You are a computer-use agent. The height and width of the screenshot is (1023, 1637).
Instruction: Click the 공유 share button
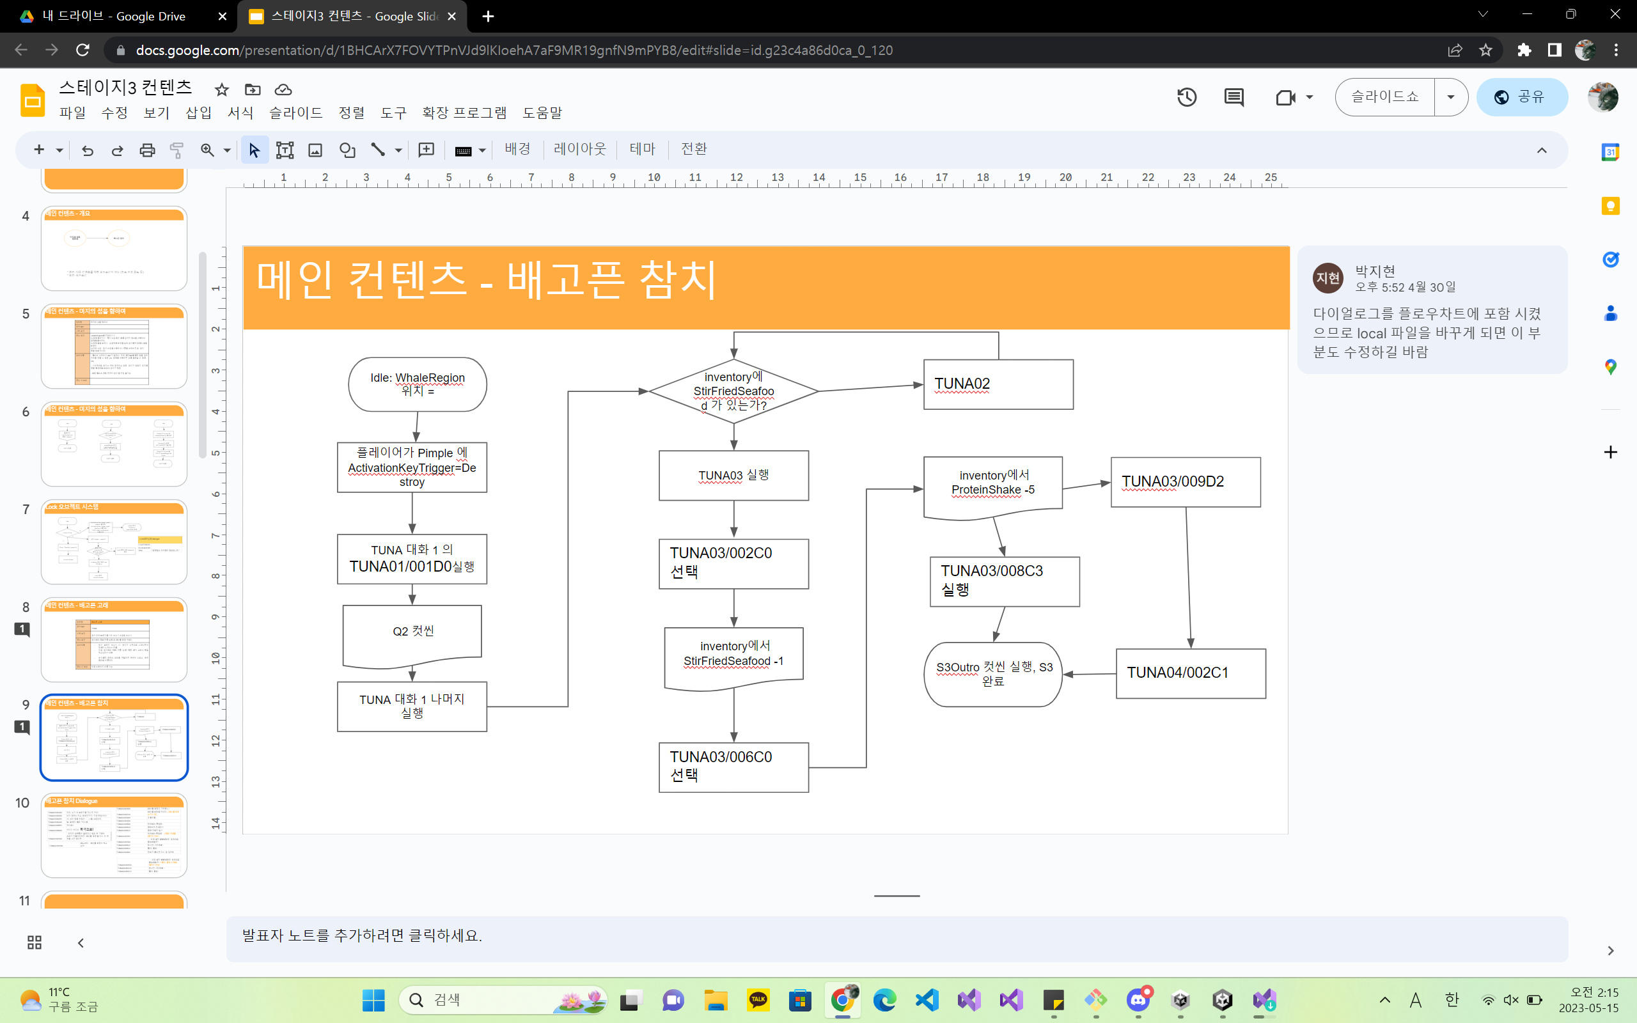(1522, 97)
